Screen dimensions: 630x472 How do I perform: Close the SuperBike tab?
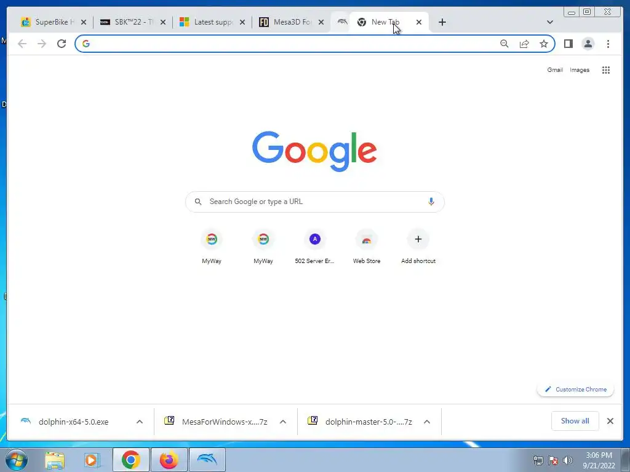[x=84, y=22]
